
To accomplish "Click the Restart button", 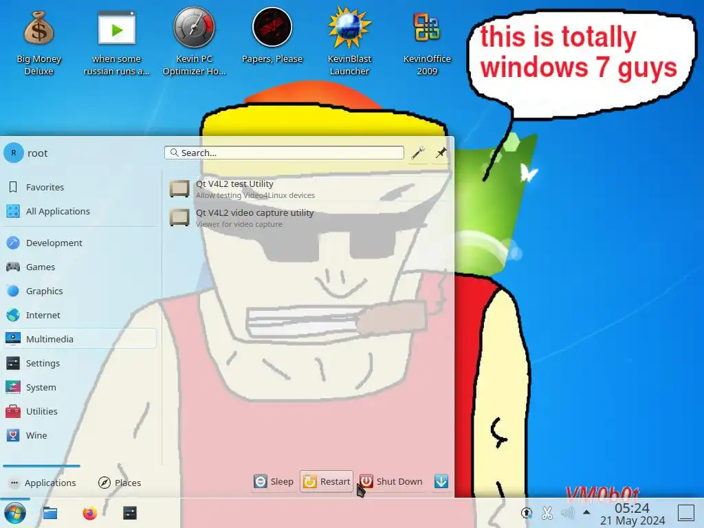I will point(327,481).
